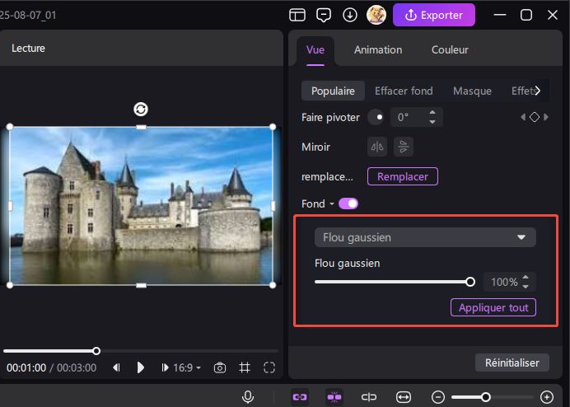
Task: Click the timeline zoom slider handle
Action: (x=486, y=397)
